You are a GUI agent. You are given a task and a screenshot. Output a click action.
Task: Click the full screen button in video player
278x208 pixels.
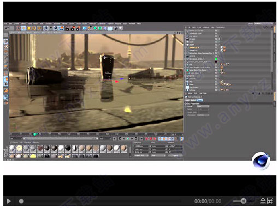266,201
